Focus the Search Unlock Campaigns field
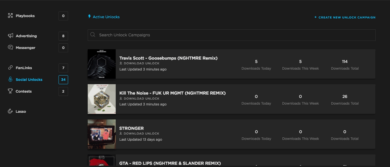 [x=231, y=35]
